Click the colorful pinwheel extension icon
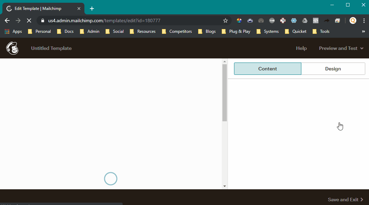Image resolution: width=369 pixels, height=205 pixels. coord(239,21)
